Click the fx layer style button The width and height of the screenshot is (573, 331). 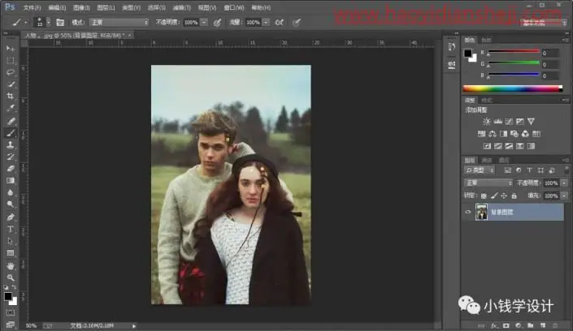(494, 325)
